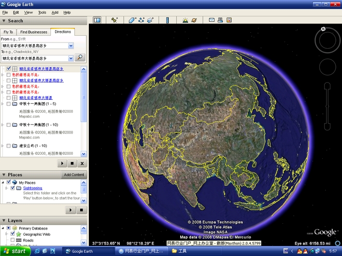The image size is (342, 256).
Task: Click the Primary Database layers icon
Action: pos(14,228)
